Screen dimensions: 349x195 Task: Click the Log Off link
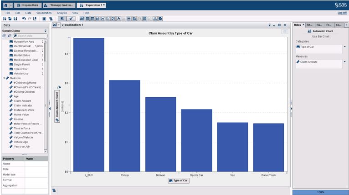(342, 13)
